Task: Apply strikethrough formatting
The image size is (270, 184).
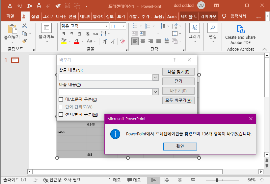Action: point(95,34)
